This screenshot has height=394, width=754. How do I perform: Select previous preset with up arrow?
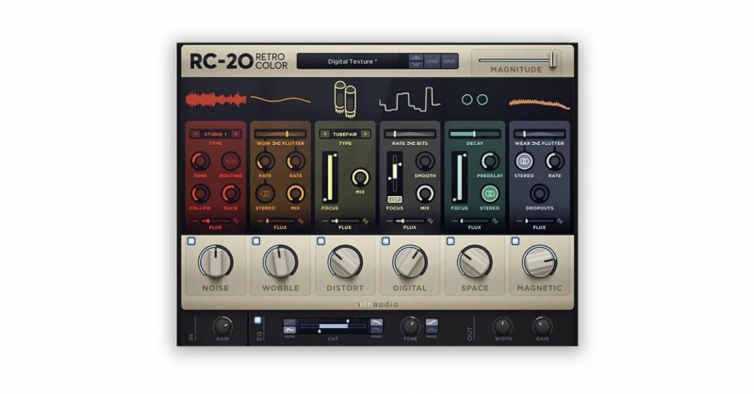point(416,57)
